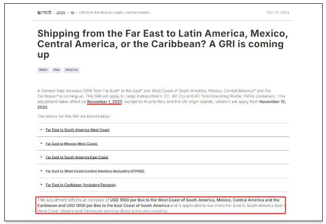Select the Rates tag

[x=43, y=70]
